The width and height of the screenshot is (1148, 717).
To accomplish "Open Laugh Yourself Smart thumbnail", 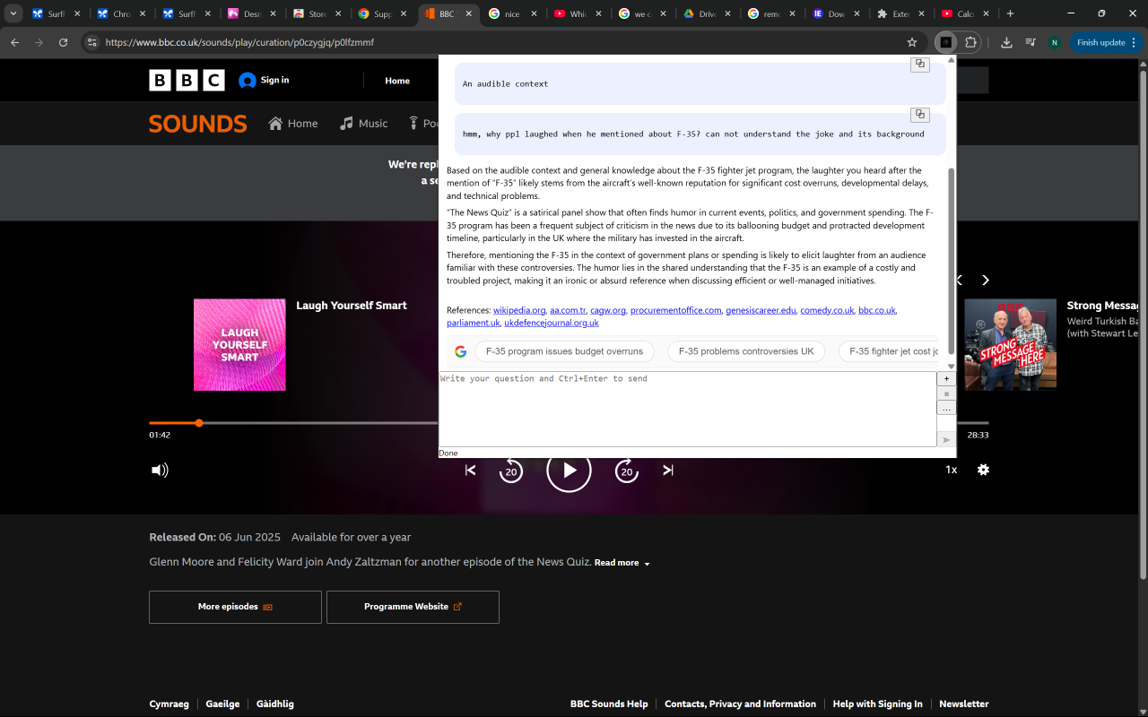I will pyautogui.click(x=239, y=345).
